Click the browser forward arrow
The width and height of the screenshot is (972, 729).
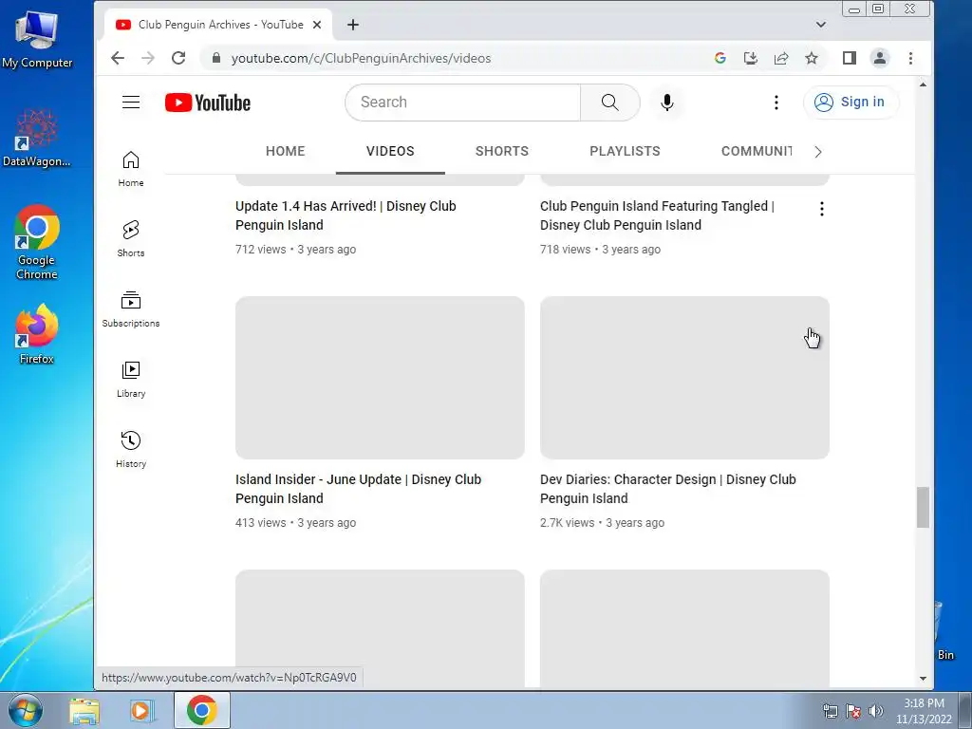147,58
